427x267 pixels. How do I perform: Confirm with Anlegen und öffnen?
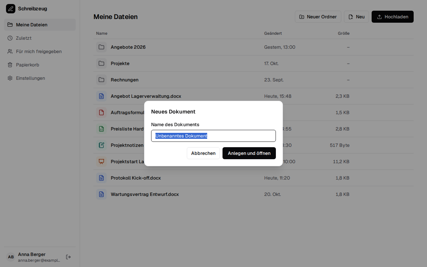(x=249, y=153)
